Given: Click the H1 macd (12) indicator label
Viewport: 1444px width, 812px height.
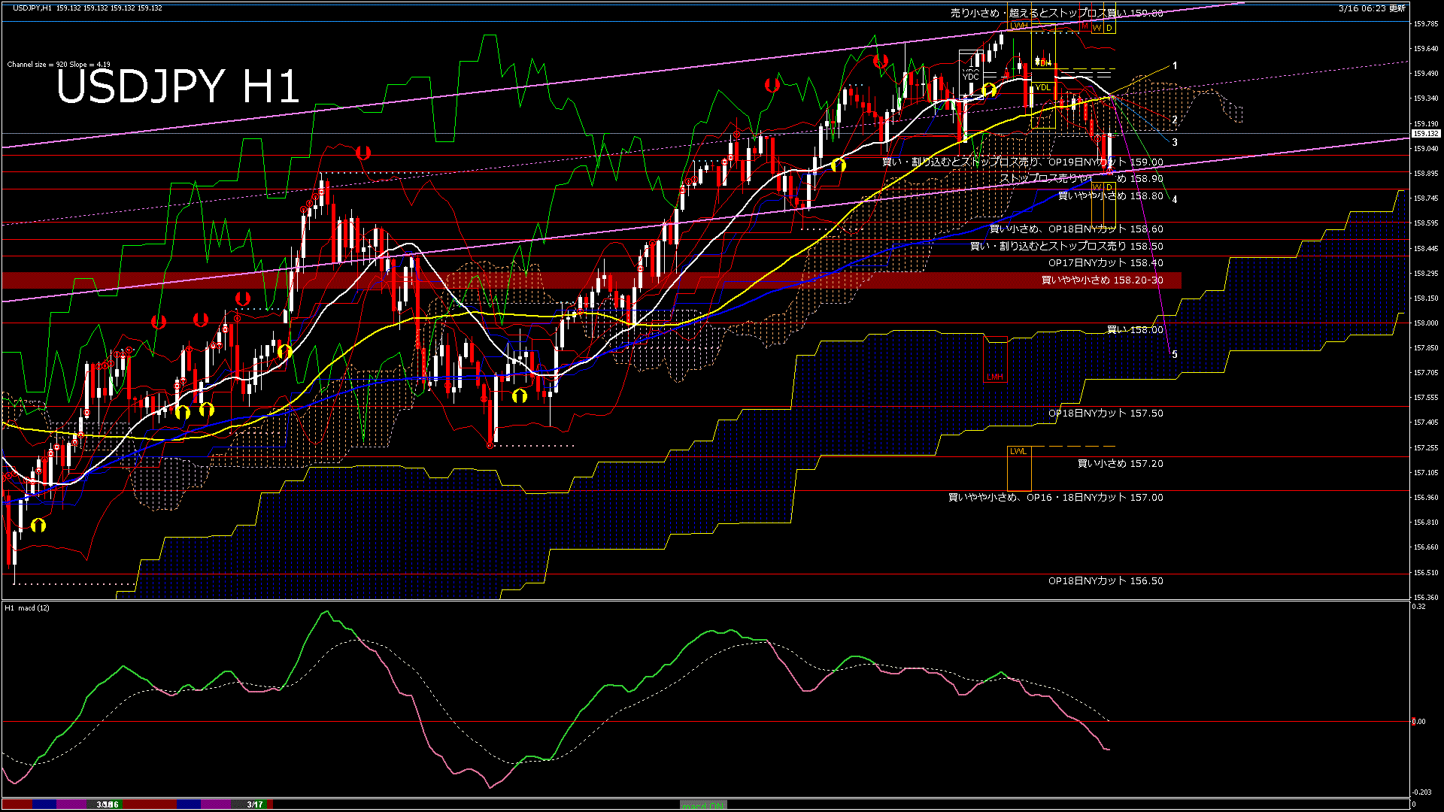Looking at the screenshot, I should pos(27,607).
